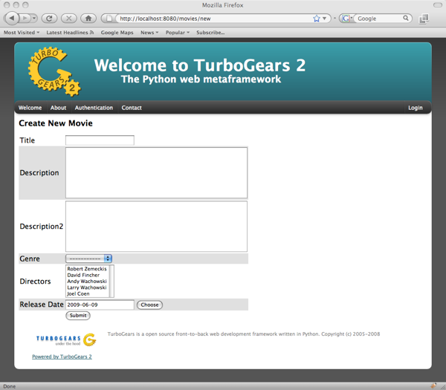Click the Release Date field showing 2009-06-09
This screenshot has width=446, height=390.
(100, 305)
